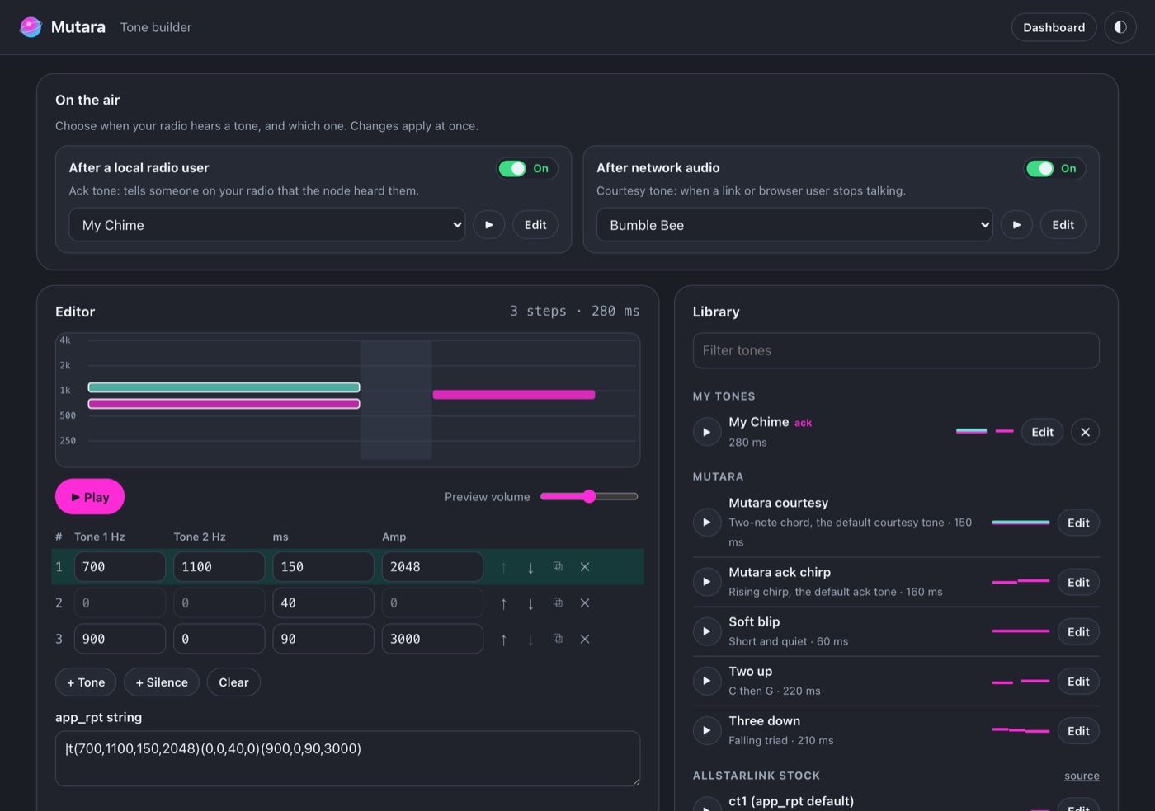This screenshot has width=1155, height=811.
Task: Duplicate step 2 silence row
Action: (558, 603)
